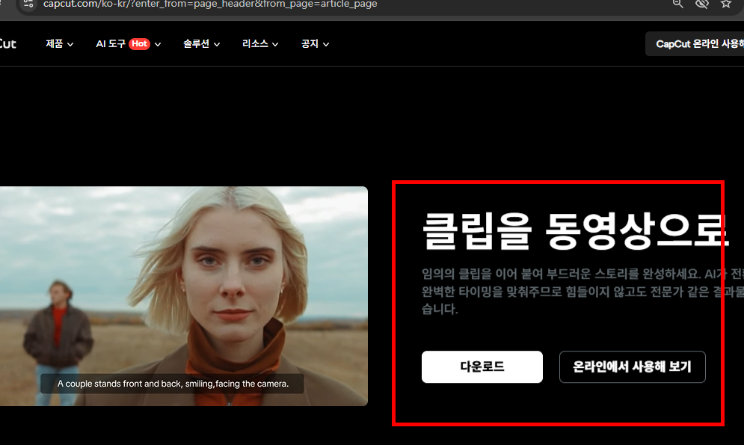Expand the 공지 dropdown chevron
Viewport: 744px width, 445px height.
tap(325, 43)
